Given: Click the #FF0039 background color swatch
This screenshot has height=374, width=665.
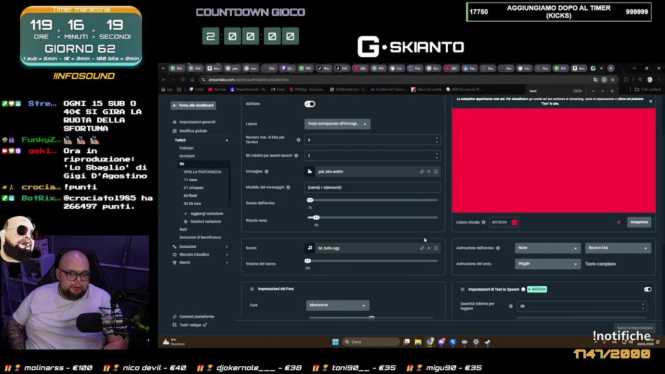Looking at the screenshot, I should (x=514, y=222).
